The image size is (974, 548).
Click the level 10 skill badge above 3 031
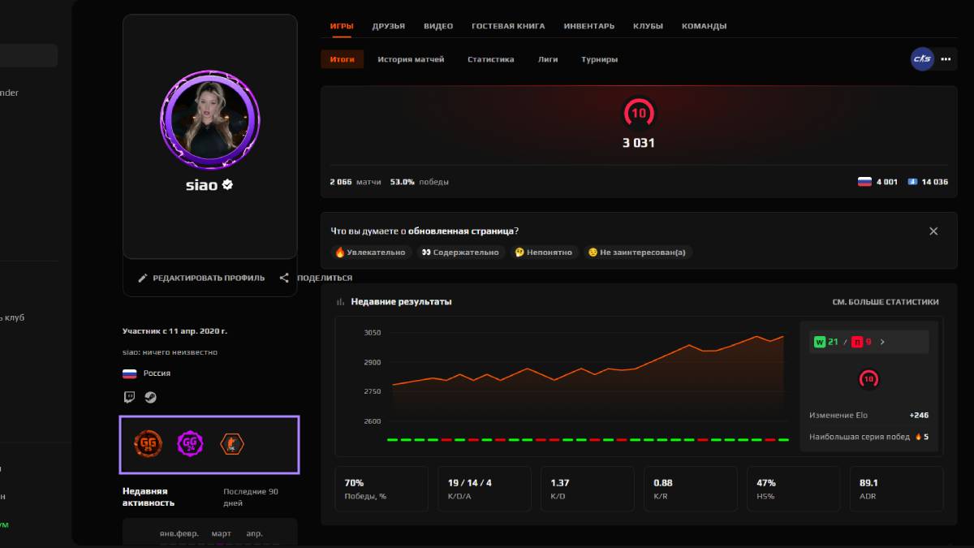point(639,114)
